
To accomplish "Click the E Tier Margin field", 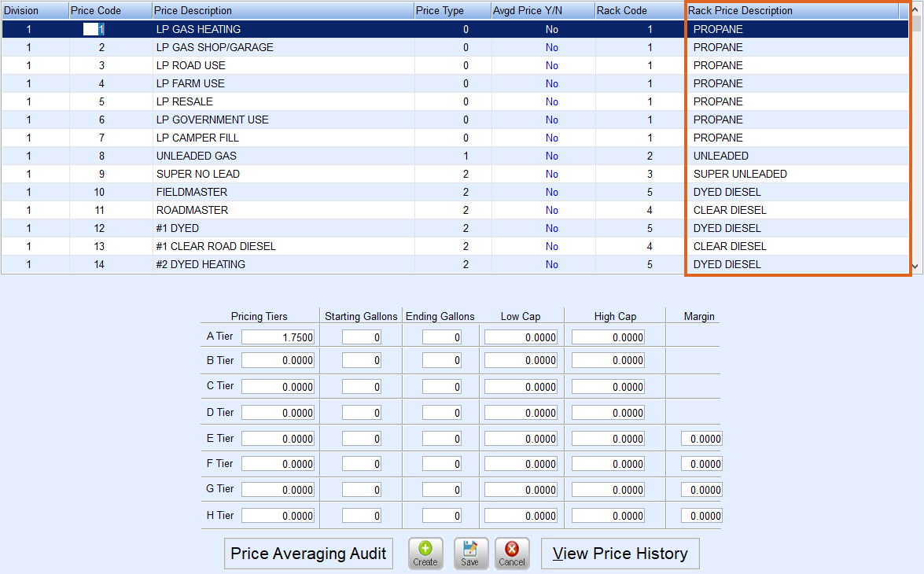I will (x=701, y=439).
